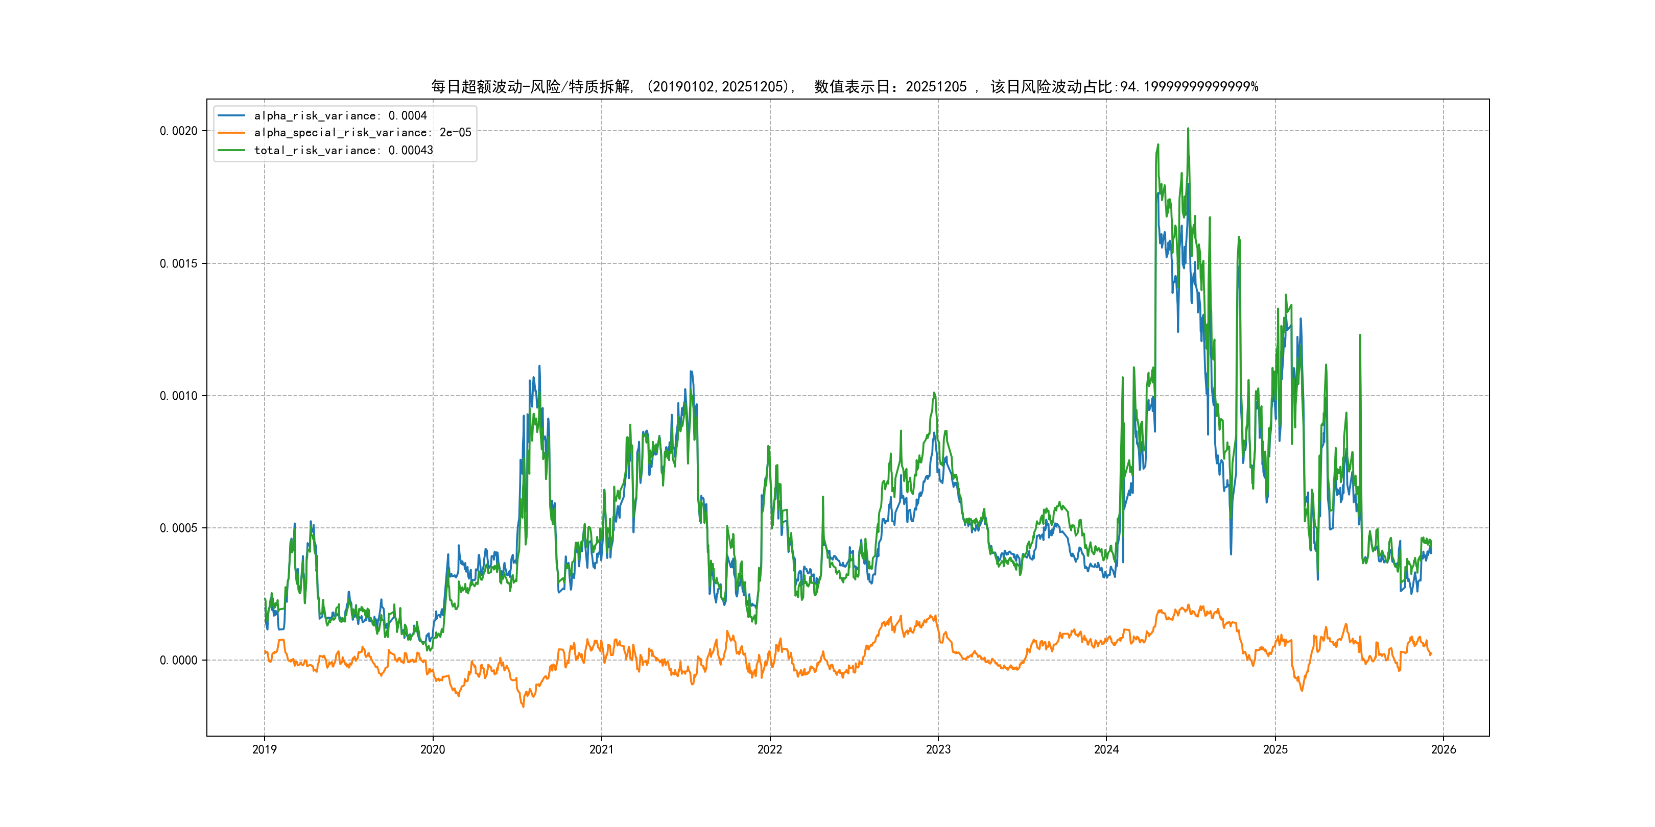Click the 0.0010 y-axis tick label
The height and width of the screenshot is (827, 1655).
point(179,396)
